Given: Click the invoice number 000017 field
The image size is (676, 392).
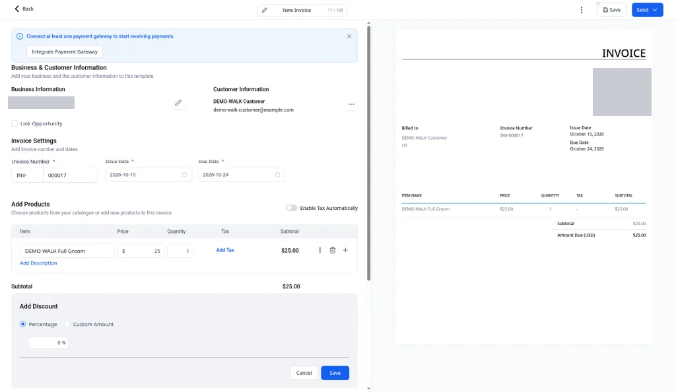Looking at the screenshot, I should coord(70,176).
